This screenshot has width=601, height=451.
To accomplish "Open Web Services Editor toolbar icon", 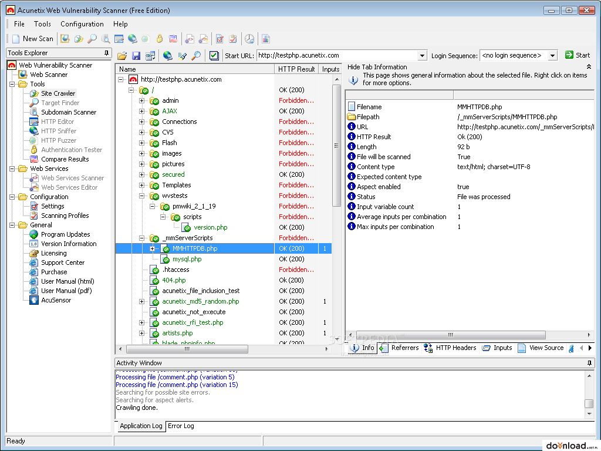I will coord(203,39).
